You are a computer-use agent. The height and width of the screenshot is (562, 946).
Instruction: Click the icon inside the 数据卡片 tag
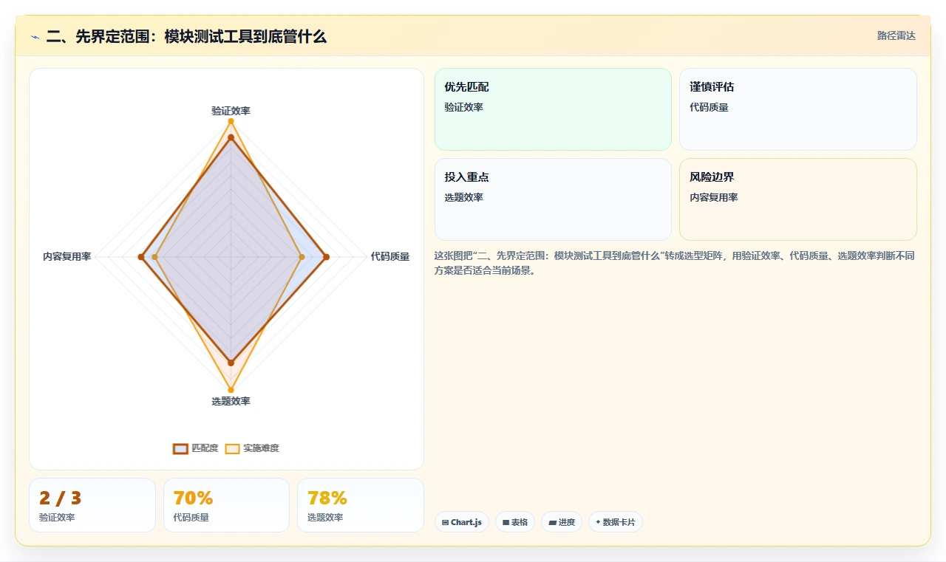(x=598, y=522)
